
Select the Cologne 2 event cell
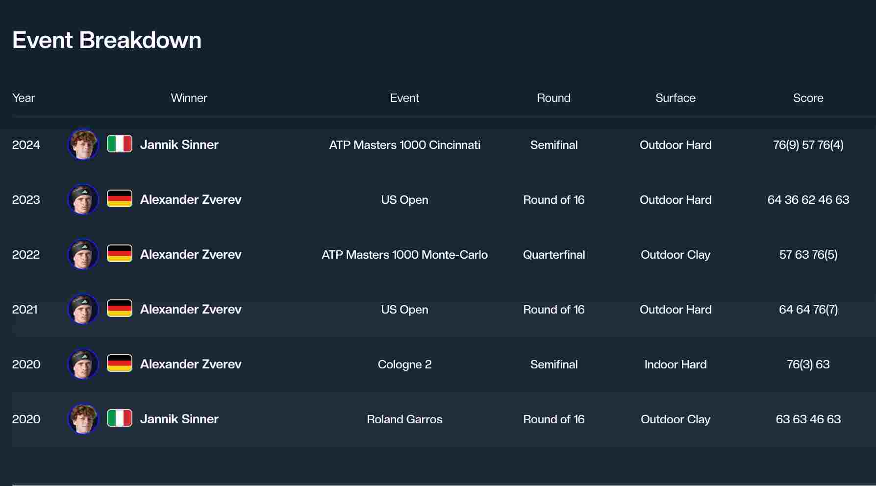(404, 364)
